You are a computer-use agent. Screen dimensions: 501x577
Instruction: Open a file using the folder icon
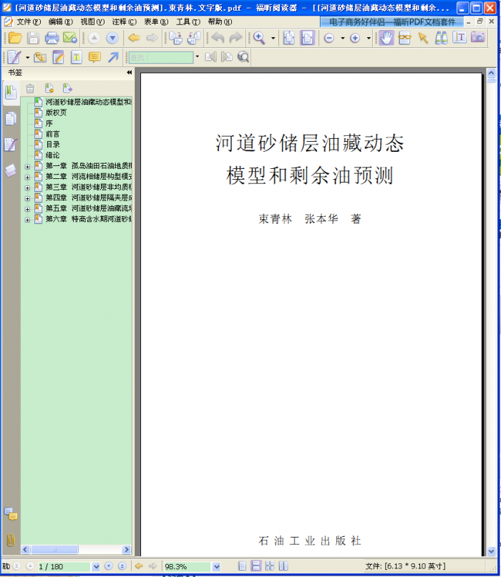pyautogui.click(x=16, y=37)
